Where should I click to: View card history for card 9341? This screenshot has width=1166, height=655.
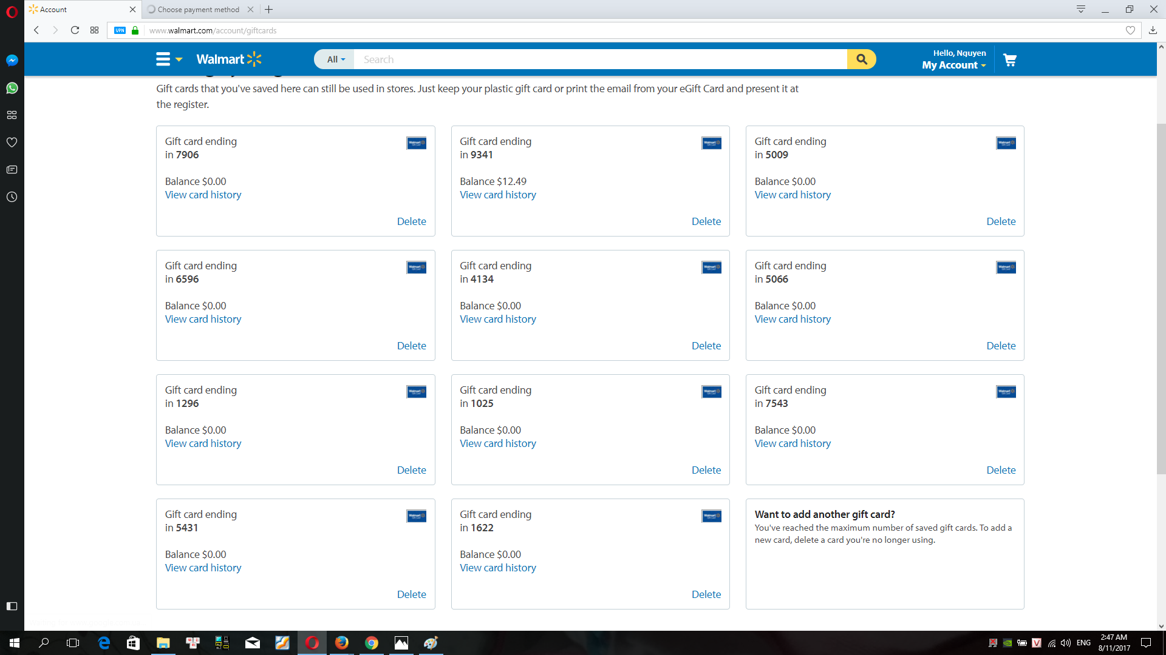[x=497, y=195]
